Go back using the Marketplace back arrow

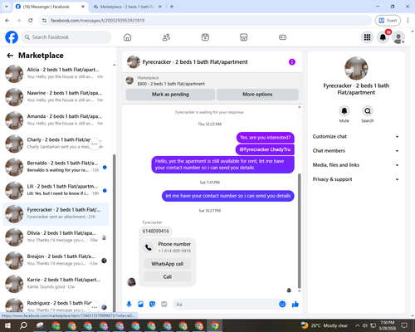(10, 56)
